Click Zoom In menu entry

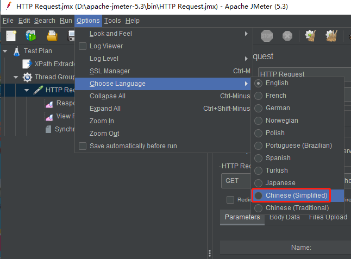coord(163,122)
